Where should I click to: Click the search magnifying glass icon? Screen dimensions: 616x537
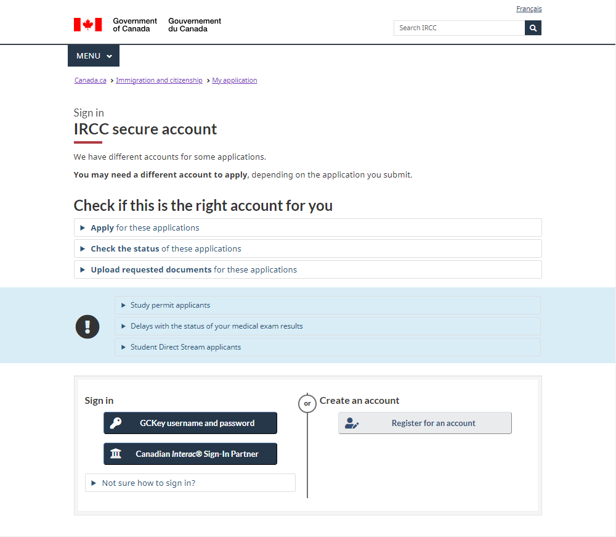coord(533,28)
